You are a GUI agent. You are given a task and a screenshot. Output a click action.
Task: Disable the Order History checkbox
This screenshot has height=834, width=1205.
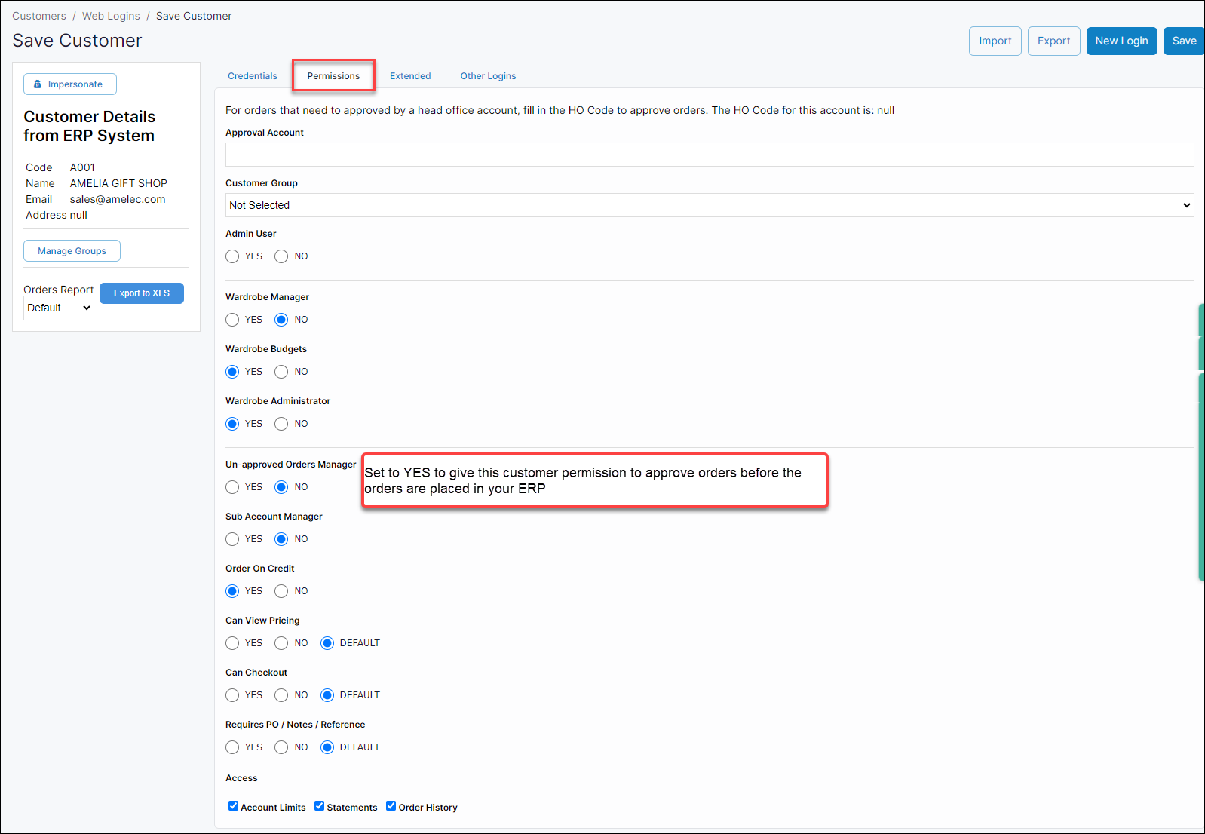[x=391, y=806]
